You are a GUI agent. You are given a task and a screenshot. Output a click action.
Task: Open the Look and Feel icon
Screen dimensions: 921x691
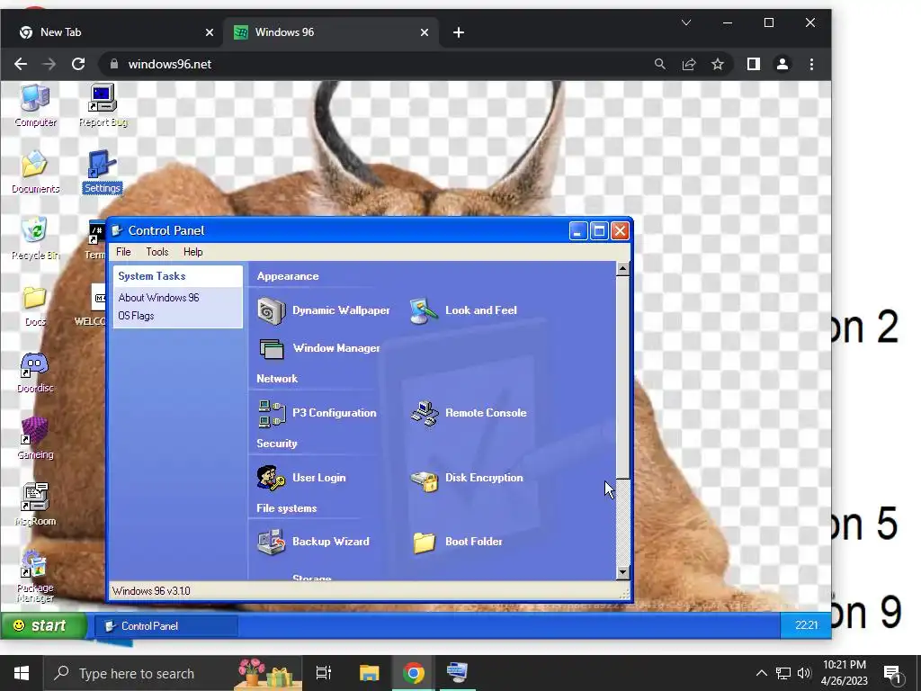(424, 310)
